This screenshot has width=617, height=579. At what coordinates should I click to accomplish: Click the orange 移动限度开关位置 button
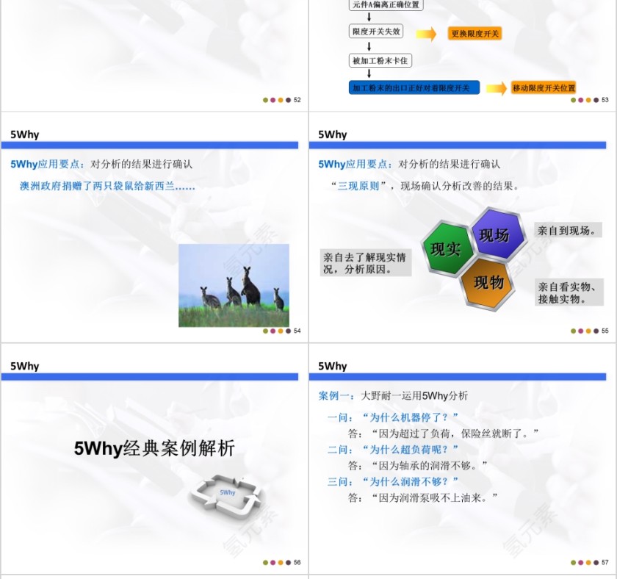[x=544, y=87]
